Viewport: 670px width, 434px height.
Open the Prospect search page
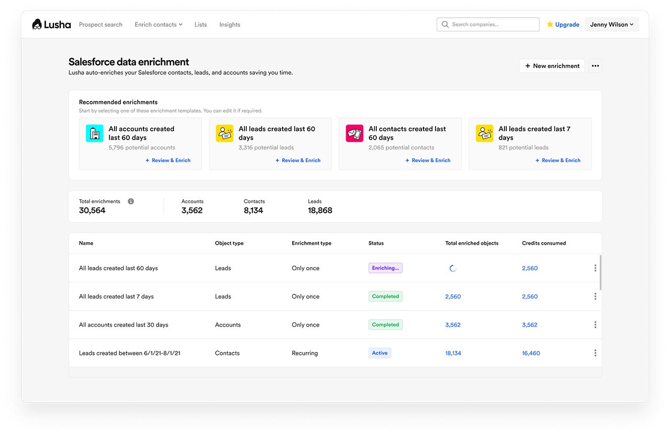tap(100, 25)
